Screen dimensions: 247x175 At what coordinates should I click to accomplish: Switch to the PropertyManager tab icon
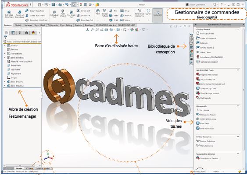pyautogui.click(x=13, y=33)
